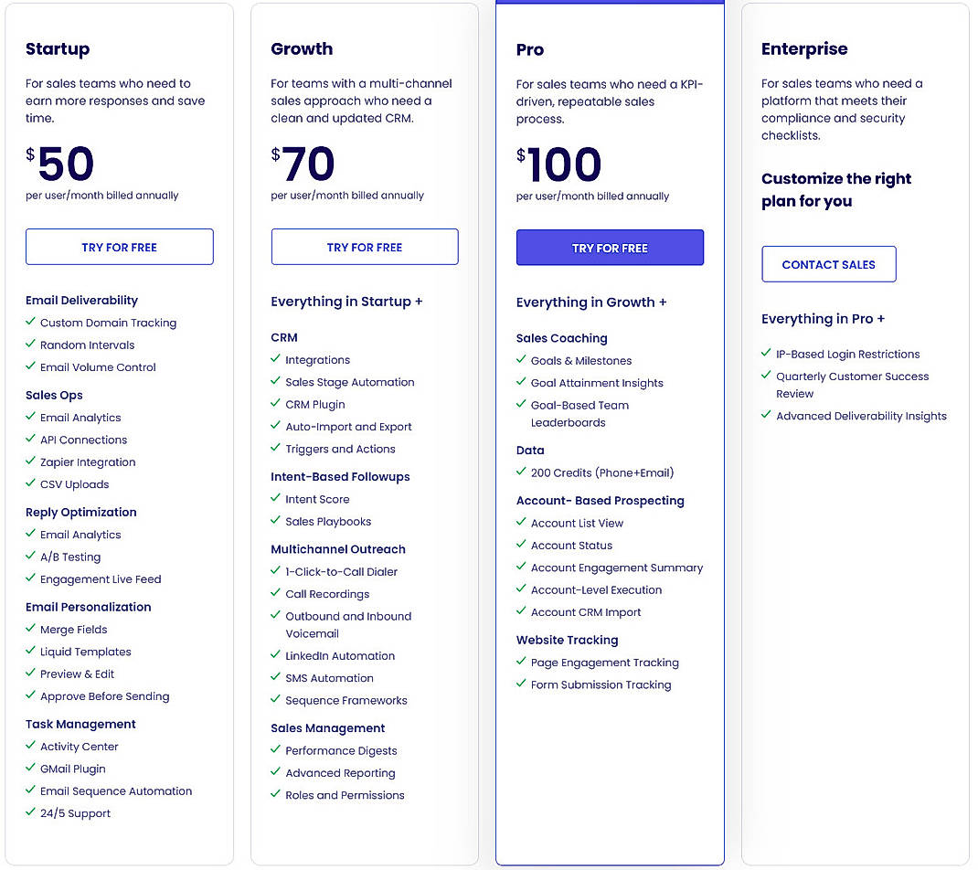Click the check icon next to LinkedIn Automation

point(274,656)
